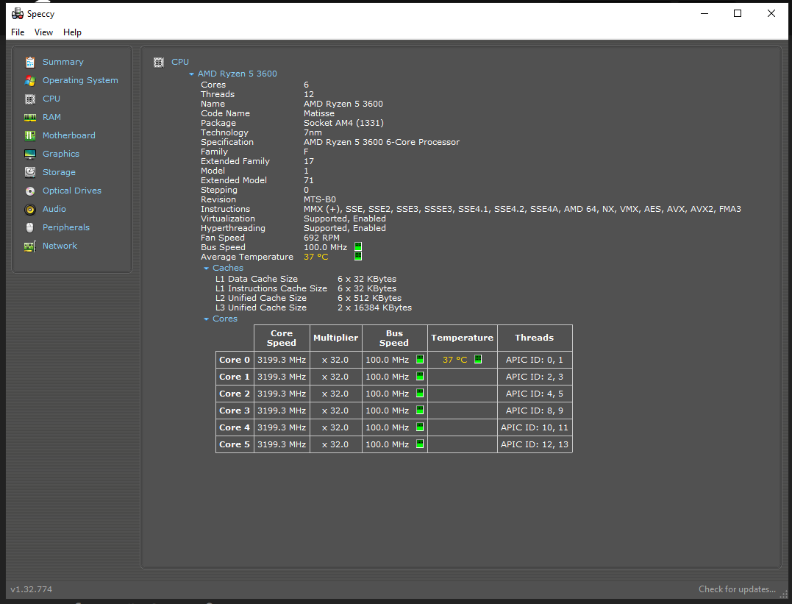Click Core 2 bus speed graph icon

[x=420, y=394]
